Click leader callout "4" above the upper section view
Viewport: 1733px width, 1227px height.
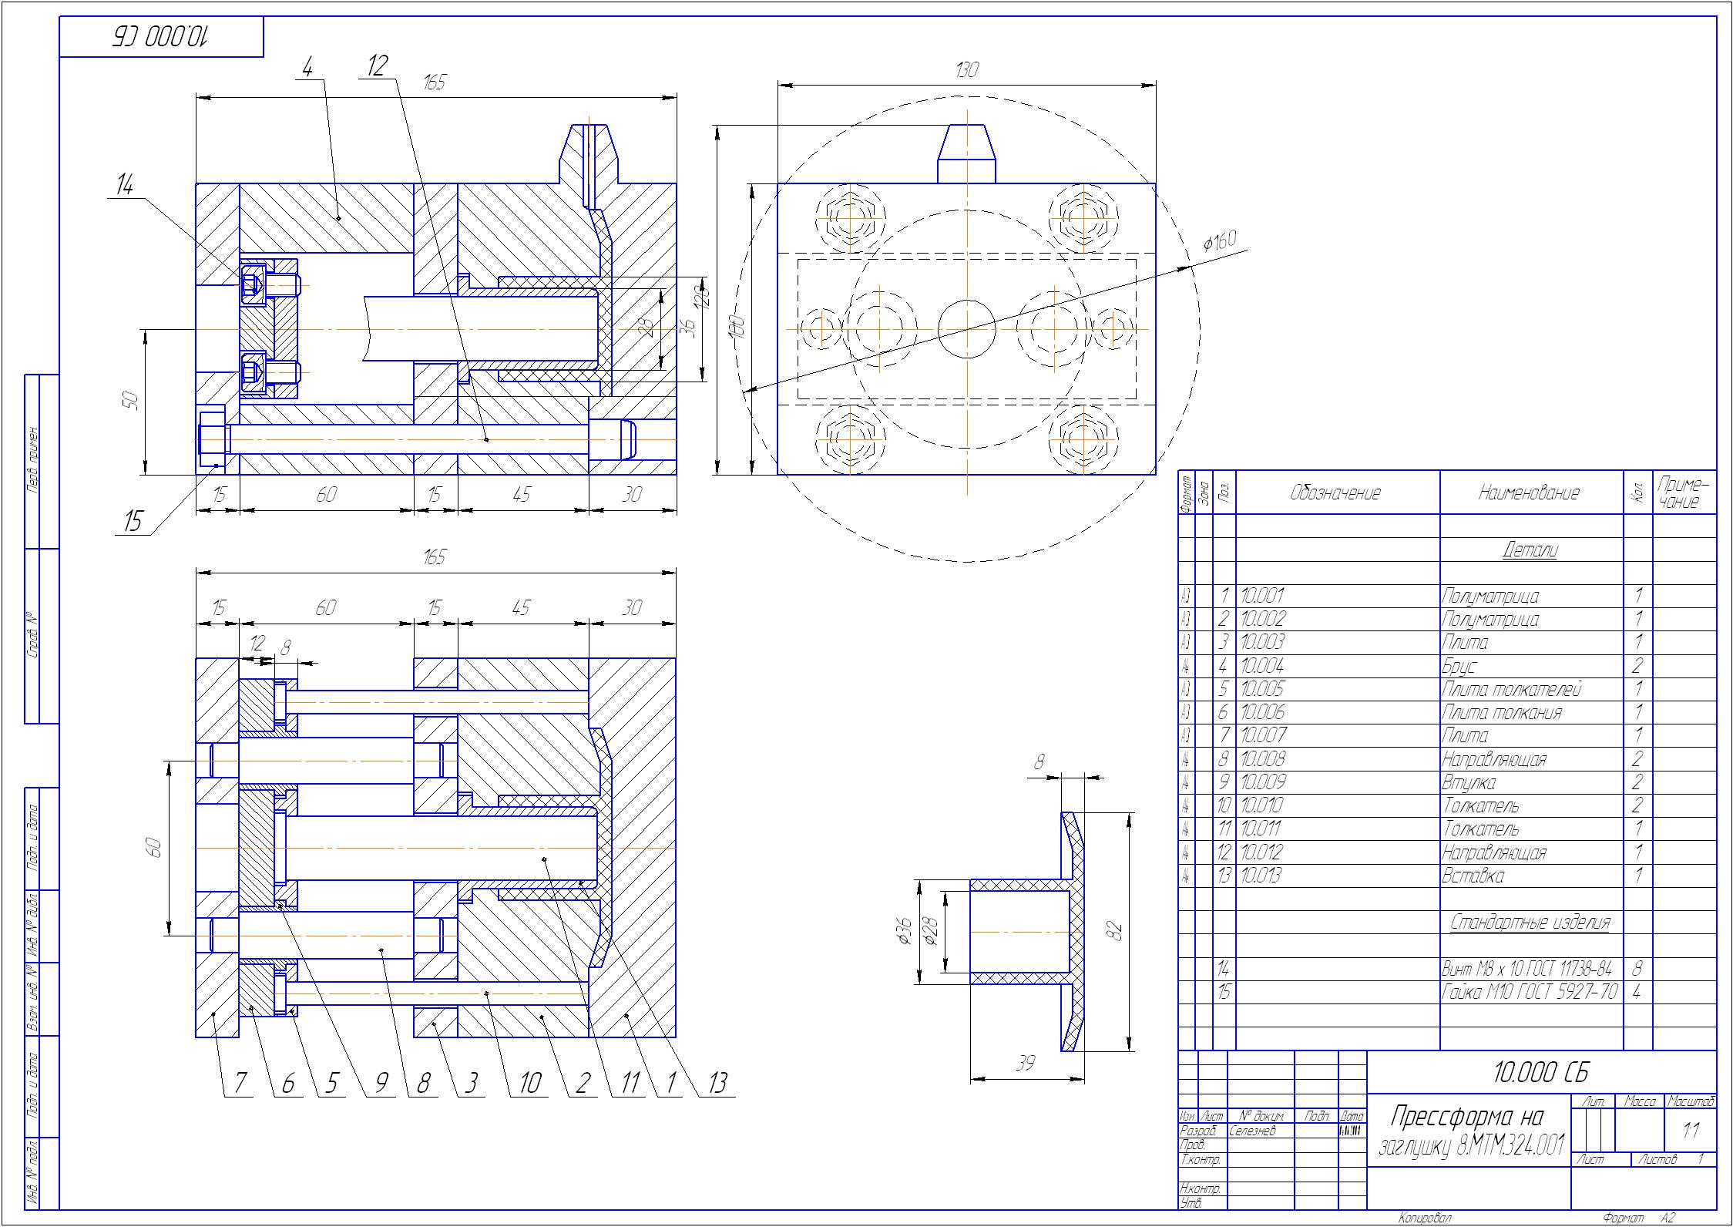click(307, 67)
